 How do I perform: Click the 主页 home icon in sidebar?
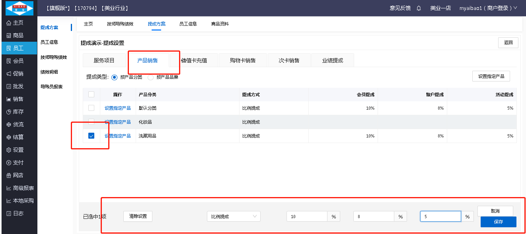9,23
